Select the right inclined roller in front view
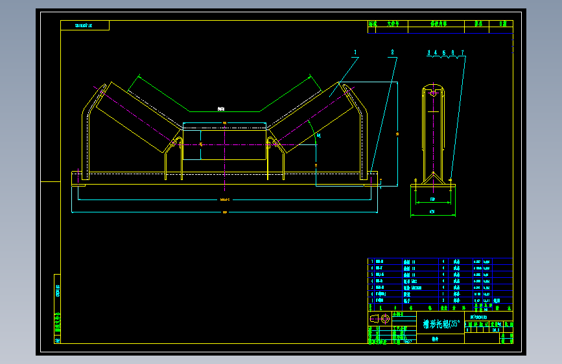The width and height of the screenshot is (562, 364). pyautogui.click(x=310, y=117)
